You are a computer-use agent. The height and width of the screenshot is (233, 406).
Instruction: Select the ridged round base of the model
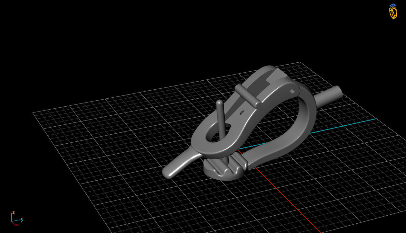[225, 166]
